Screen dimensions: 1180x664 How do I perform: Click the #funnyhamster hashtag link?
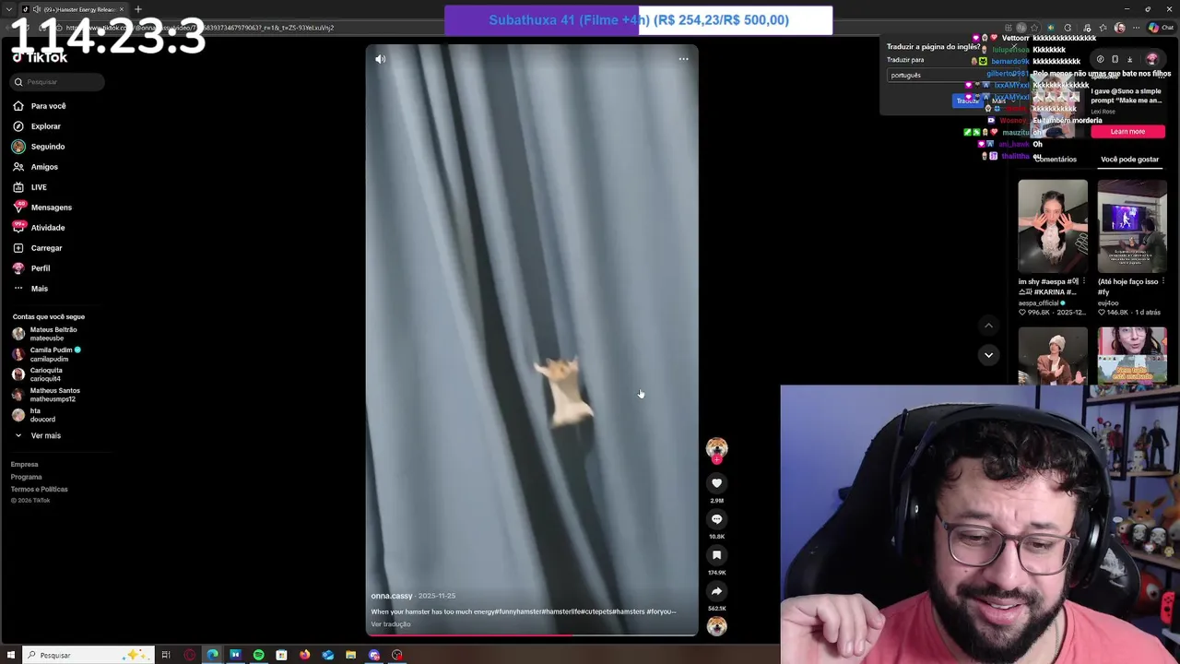pos(518,611)
